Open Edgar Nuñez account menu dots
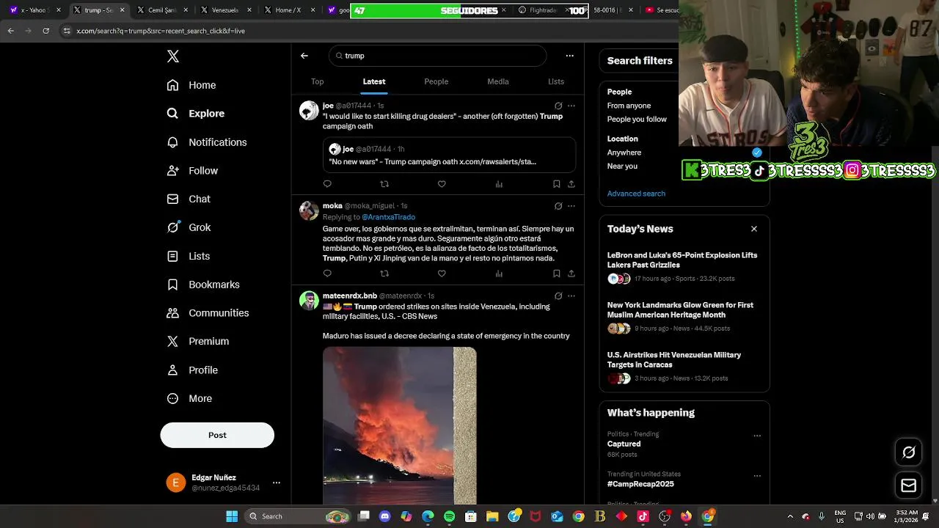This screenshot has width=939, height=528. (x=277, y=483)
